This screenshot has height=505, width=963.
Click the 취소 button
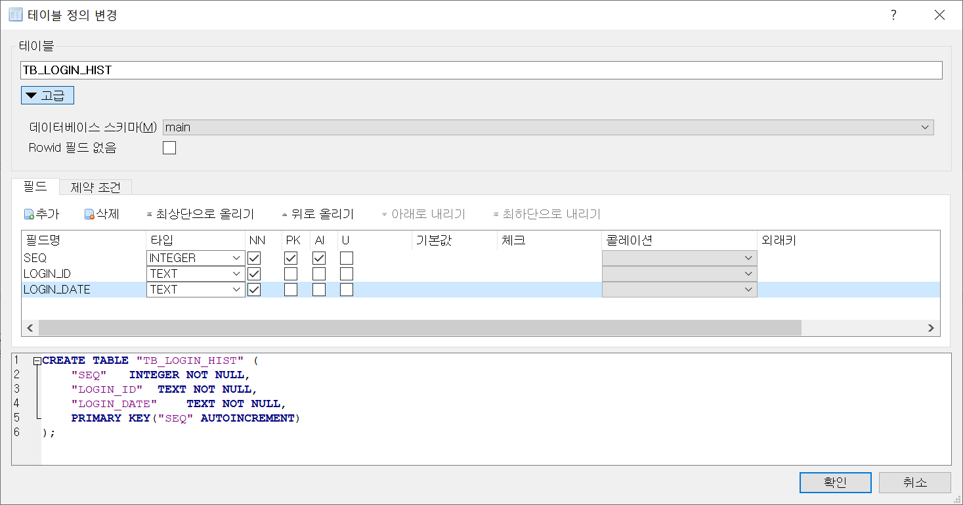(x=914, y=483)
